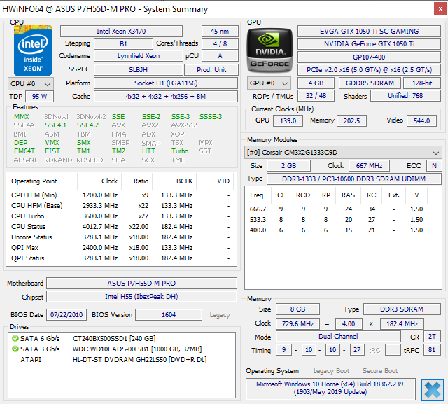448x404 pixels.
Task: Click the GP107-400 GPU chip field
Action: click(x=369, y=57)
